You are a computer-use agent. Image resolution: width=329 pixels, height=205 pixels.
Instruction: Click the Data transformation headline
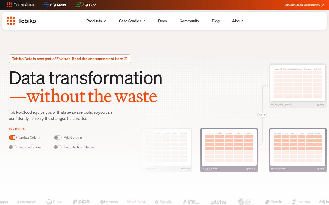coord(86,78)
